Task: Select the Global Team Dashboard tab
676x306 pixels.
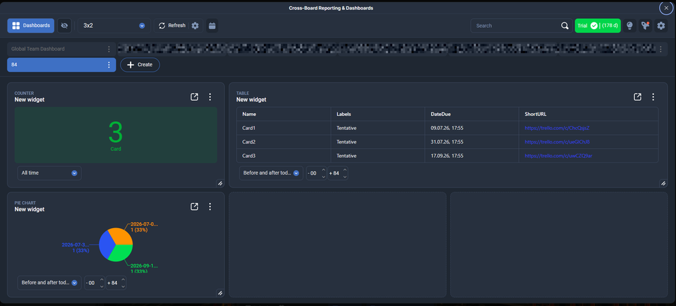Action: pos(56,49)
